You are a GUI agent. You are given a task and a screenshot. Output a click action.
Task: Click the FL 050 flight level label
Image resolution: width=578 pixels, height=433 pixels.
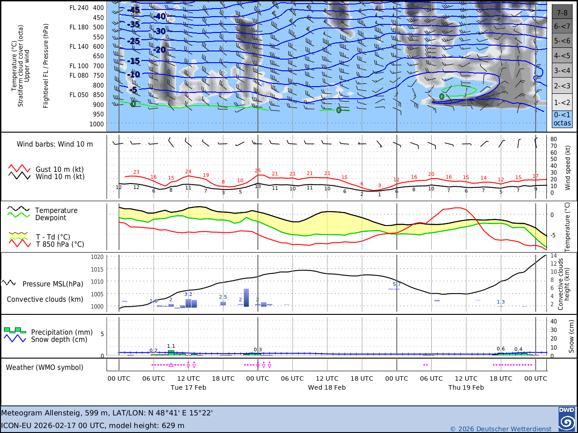click(79, 95)
